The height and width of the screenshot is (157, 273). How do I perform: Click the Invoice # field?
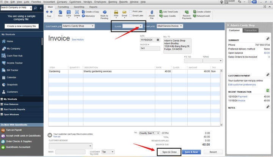coord(150,48)
